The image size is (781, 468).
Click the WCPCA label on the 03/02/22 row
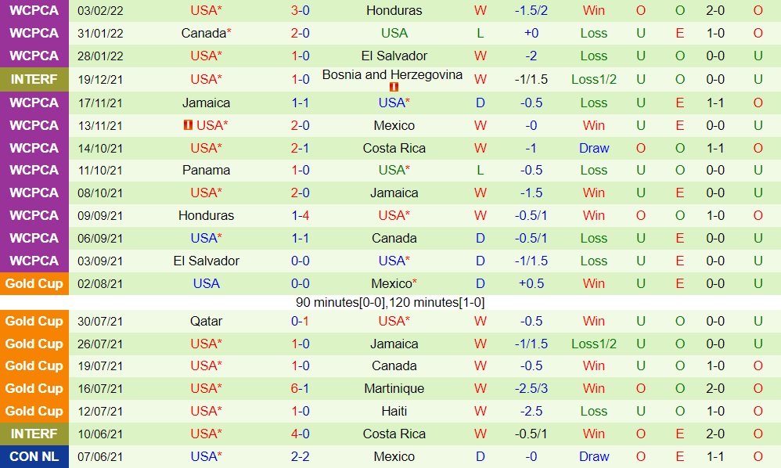point(34,11)
